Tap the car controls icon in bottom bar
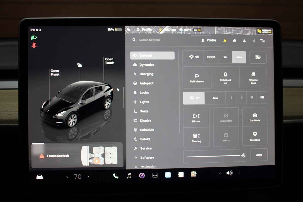This screenshot has height=202, width=303. click(x=40, y=177)
